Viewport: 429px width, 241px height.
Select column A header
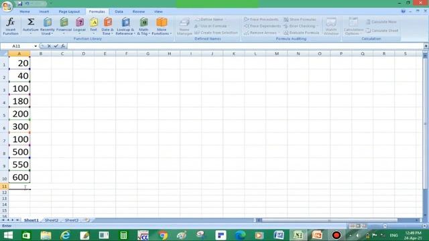click(x=19, y=54)
